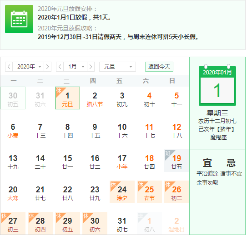Open the 2020年 year dropdown
The width and height of the screenshot is (247, 235).
pyautogui.click(x=28, y=67)
